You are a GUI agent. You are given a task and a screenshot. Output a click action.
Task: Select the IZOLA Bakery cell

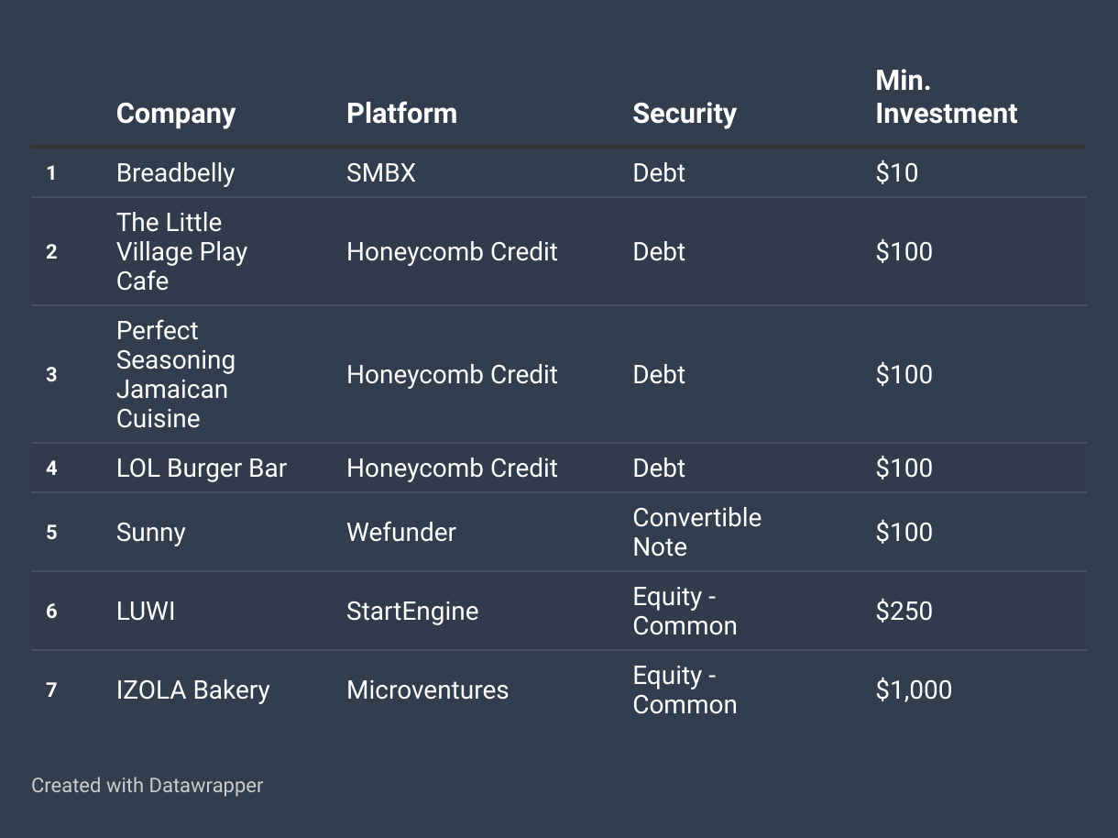(193, 689)
